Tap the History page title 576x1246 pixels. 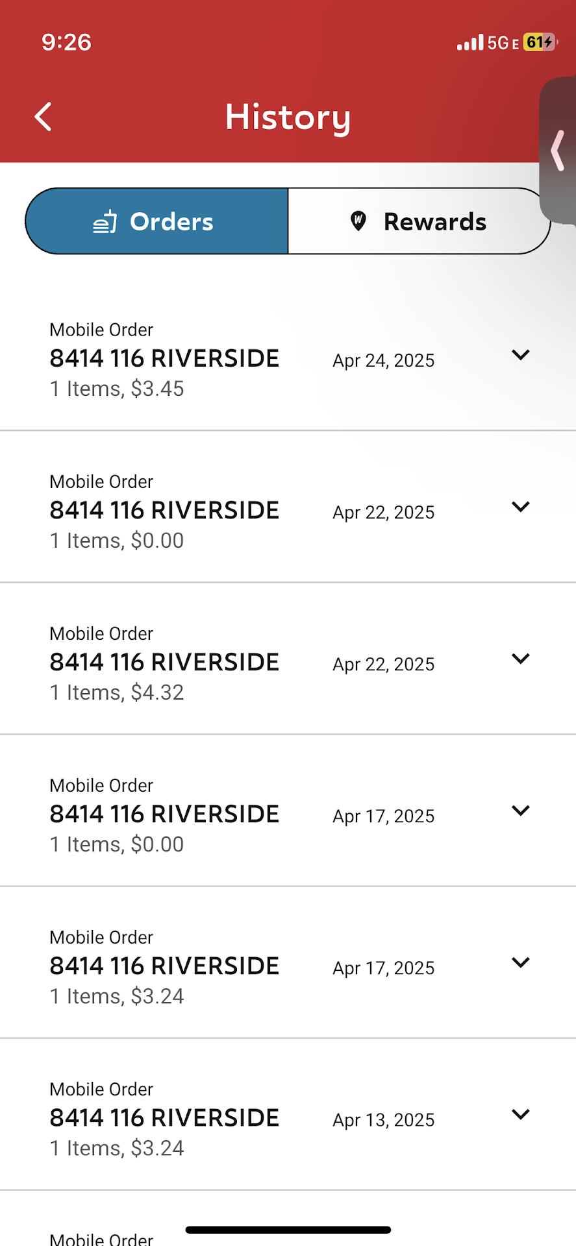click(x=288, y=117)
